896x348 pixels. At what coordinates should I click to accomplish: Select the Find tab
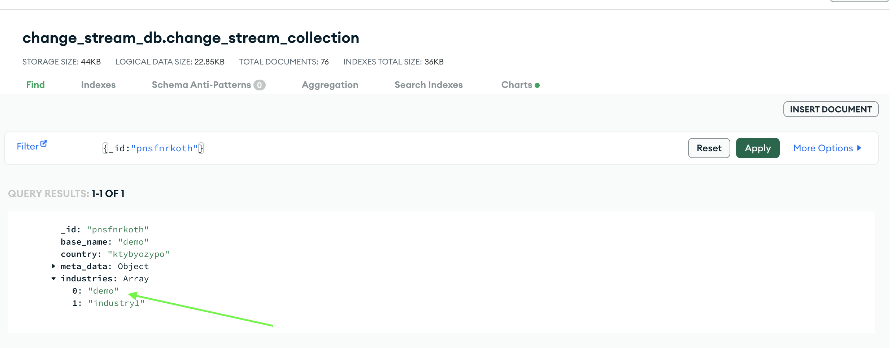[35, 85]
